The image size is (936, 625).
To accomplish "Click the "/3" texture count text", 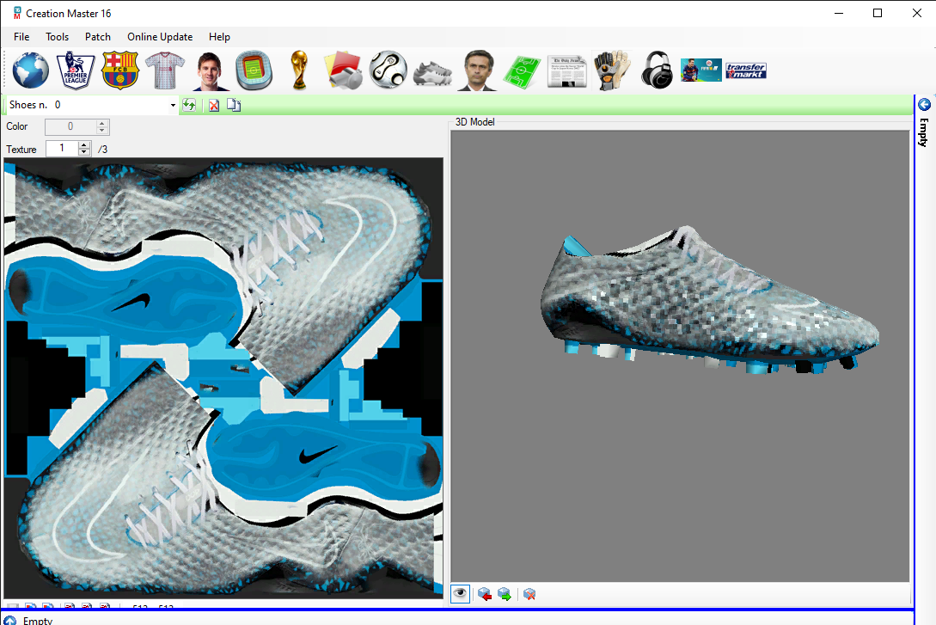I will click(102, 150).
